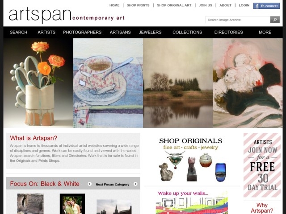
Task: Go to previous focus category arrow
Action: coord(89,184)
